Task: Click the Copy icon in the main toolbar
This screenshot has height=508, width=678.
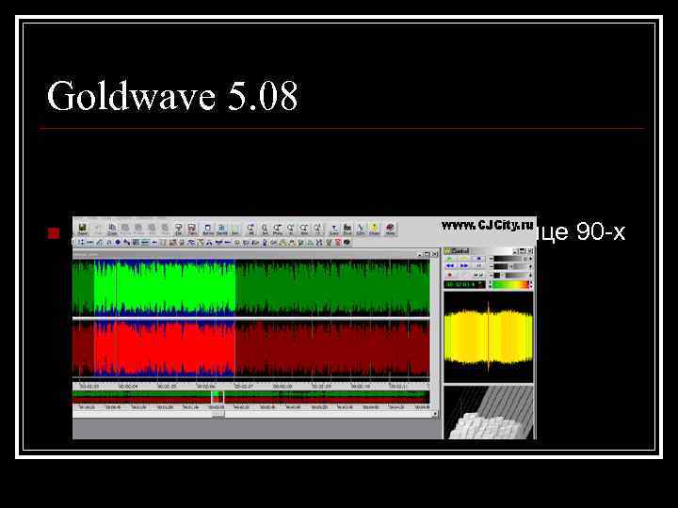Action: (112, 229)
